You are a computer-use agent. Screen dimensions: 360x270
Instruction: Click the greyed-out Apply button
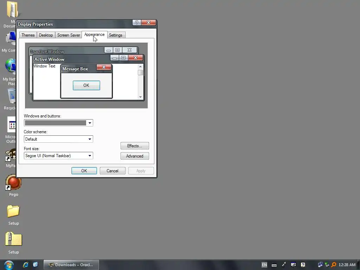(141, 171)
